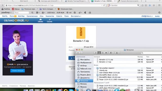Open the Finder arrange-by dropdown
Viewport: 162px width, 91px height.
point(117,53)
